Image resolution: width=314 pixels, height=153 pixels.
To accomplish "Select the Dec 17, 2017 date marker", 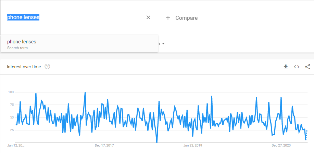I will click(x=104, y=145).
